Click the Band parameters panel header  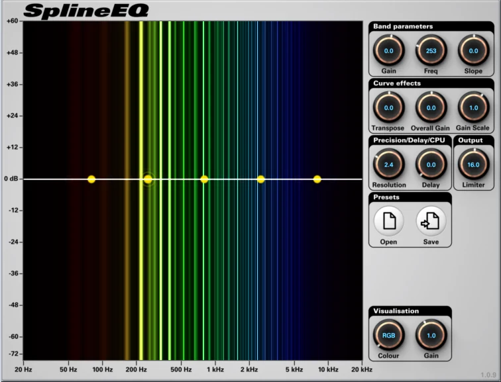431,26
